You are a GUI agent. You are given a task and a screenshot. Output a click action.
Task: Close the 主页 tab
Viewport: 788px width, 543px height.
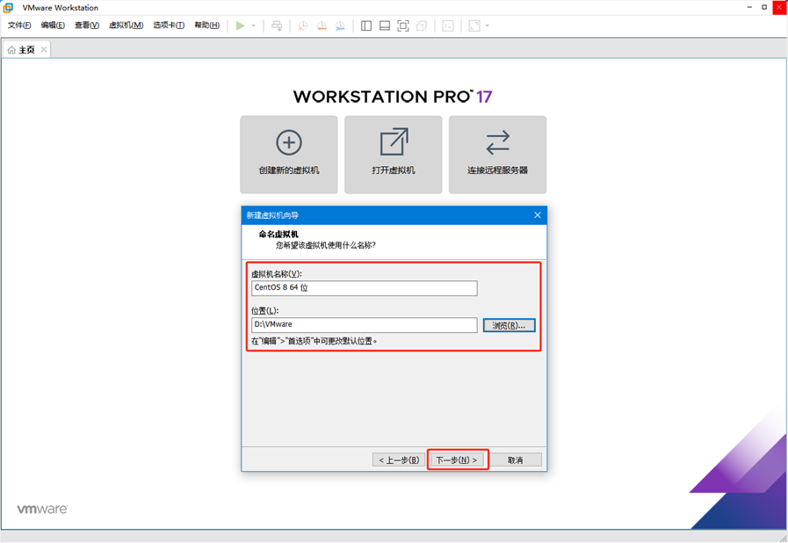[x=44, y=49]
